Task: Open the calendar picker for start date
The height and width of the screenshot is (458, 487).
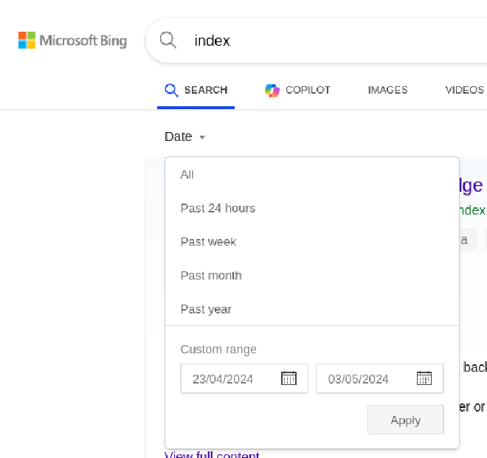Action: pyautogui.click(x=289, y=378)
